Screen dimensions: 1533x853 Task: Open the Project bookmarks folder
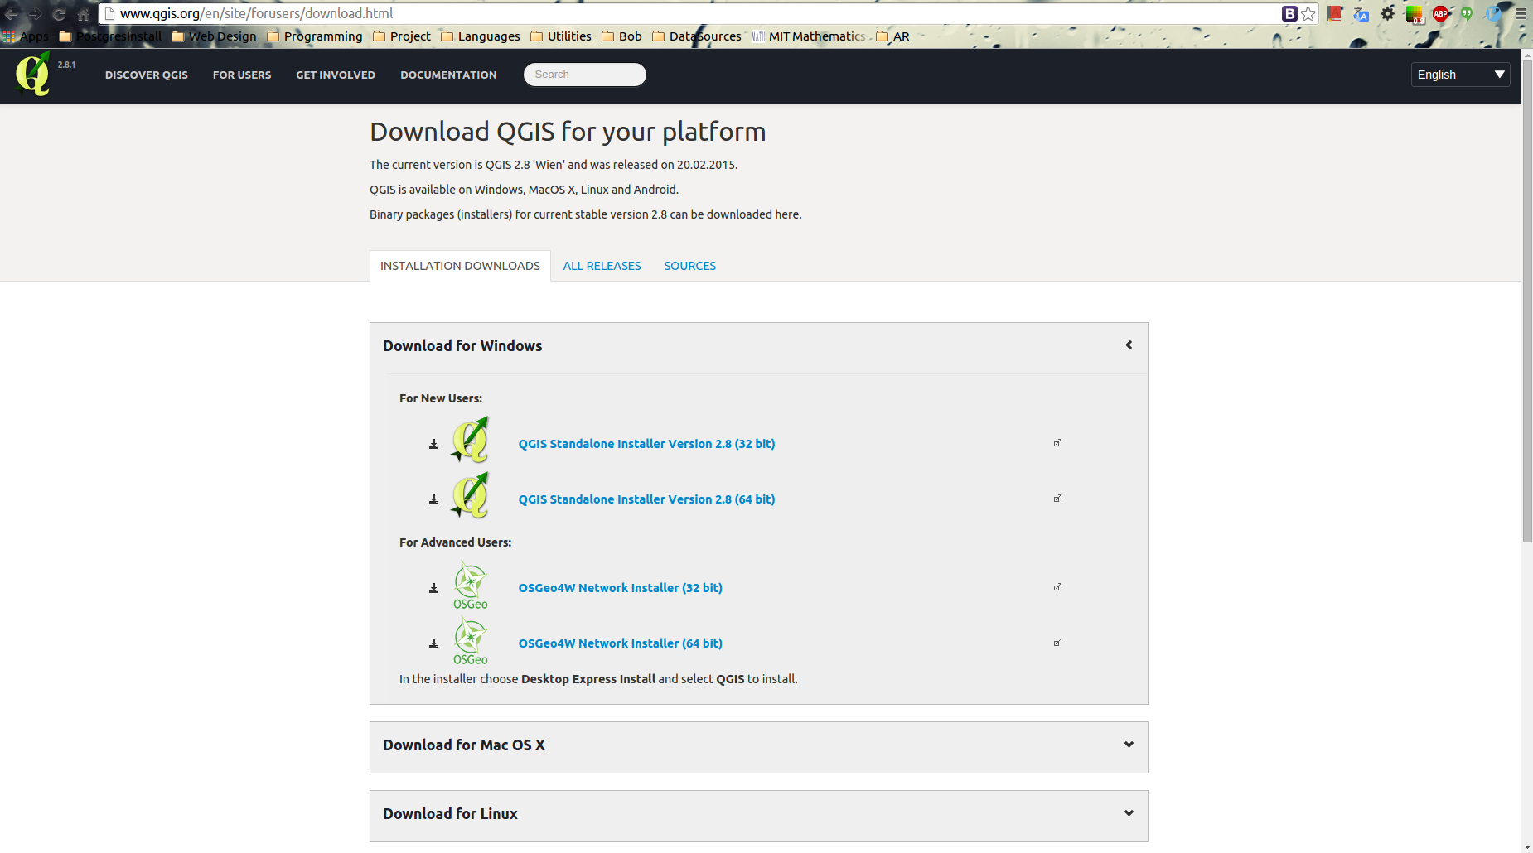coord(402,36)
